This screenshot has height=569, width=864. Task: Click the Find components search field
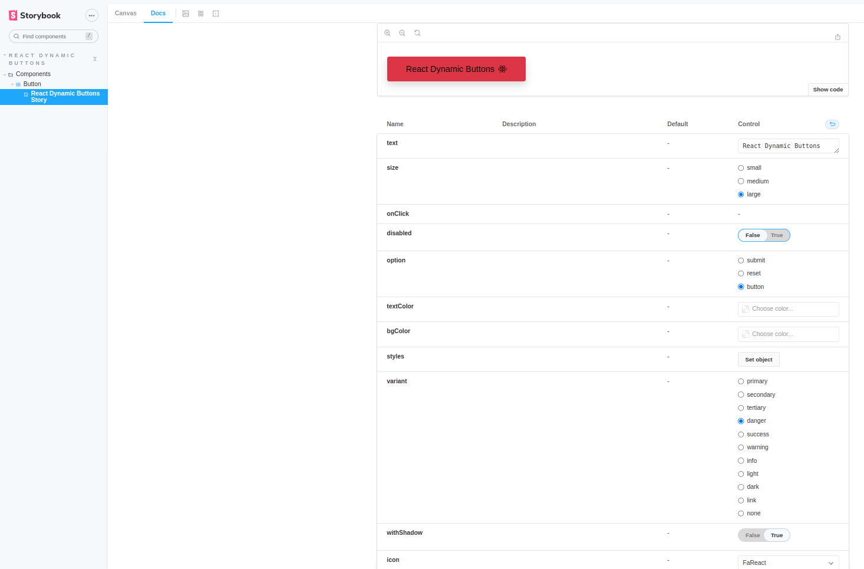pyautogui.click(x=53, y=36)
